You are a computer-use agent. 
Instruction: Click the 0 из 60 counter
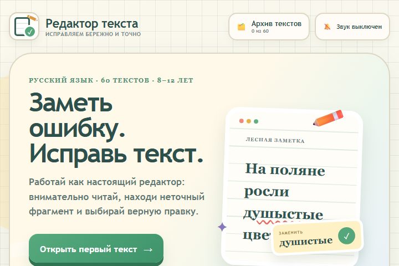[x=260, y=31]
